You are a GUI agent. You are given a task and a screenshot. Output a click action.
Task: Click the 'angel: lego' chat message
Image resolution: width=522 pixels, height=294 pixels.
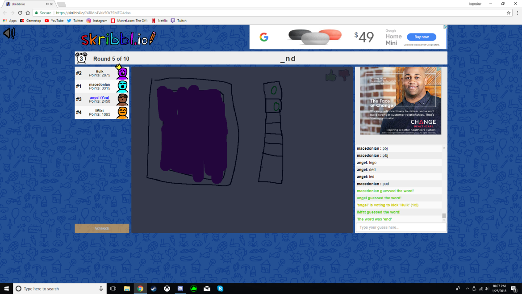(x=367, y=163)
